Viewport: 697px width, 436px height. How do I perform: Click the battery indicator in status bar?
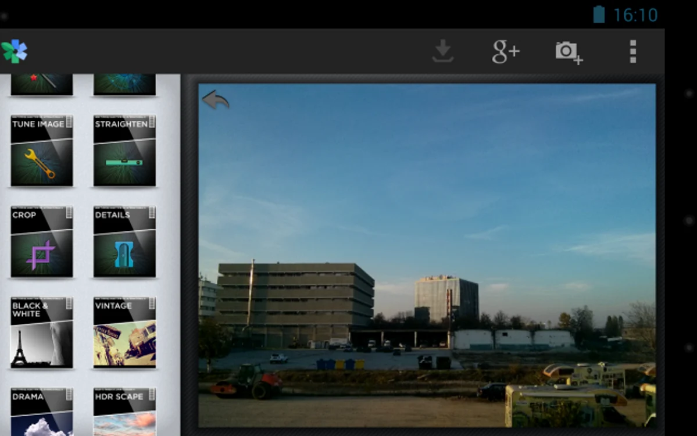599,14
